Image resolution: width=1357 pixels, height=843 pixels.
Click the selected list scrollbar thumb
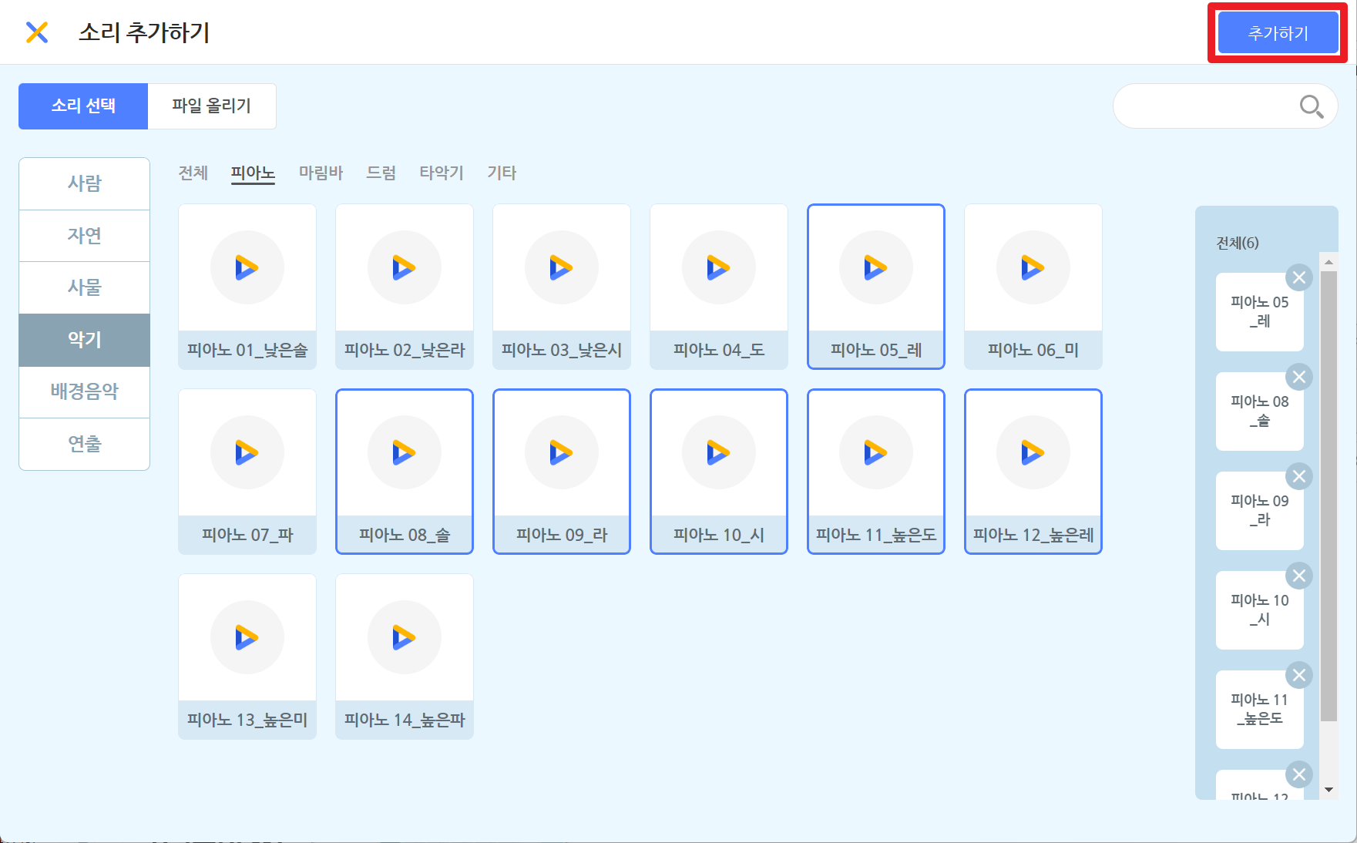1328,496
